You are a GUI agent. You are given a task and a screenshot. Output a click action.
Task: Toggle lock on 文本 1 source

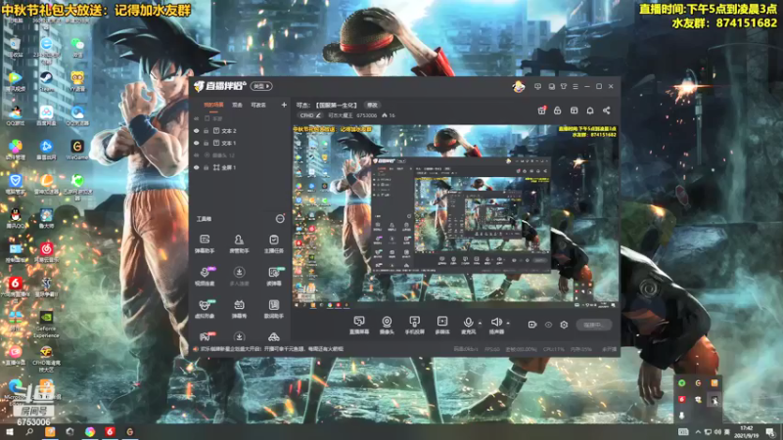point(206,143)
